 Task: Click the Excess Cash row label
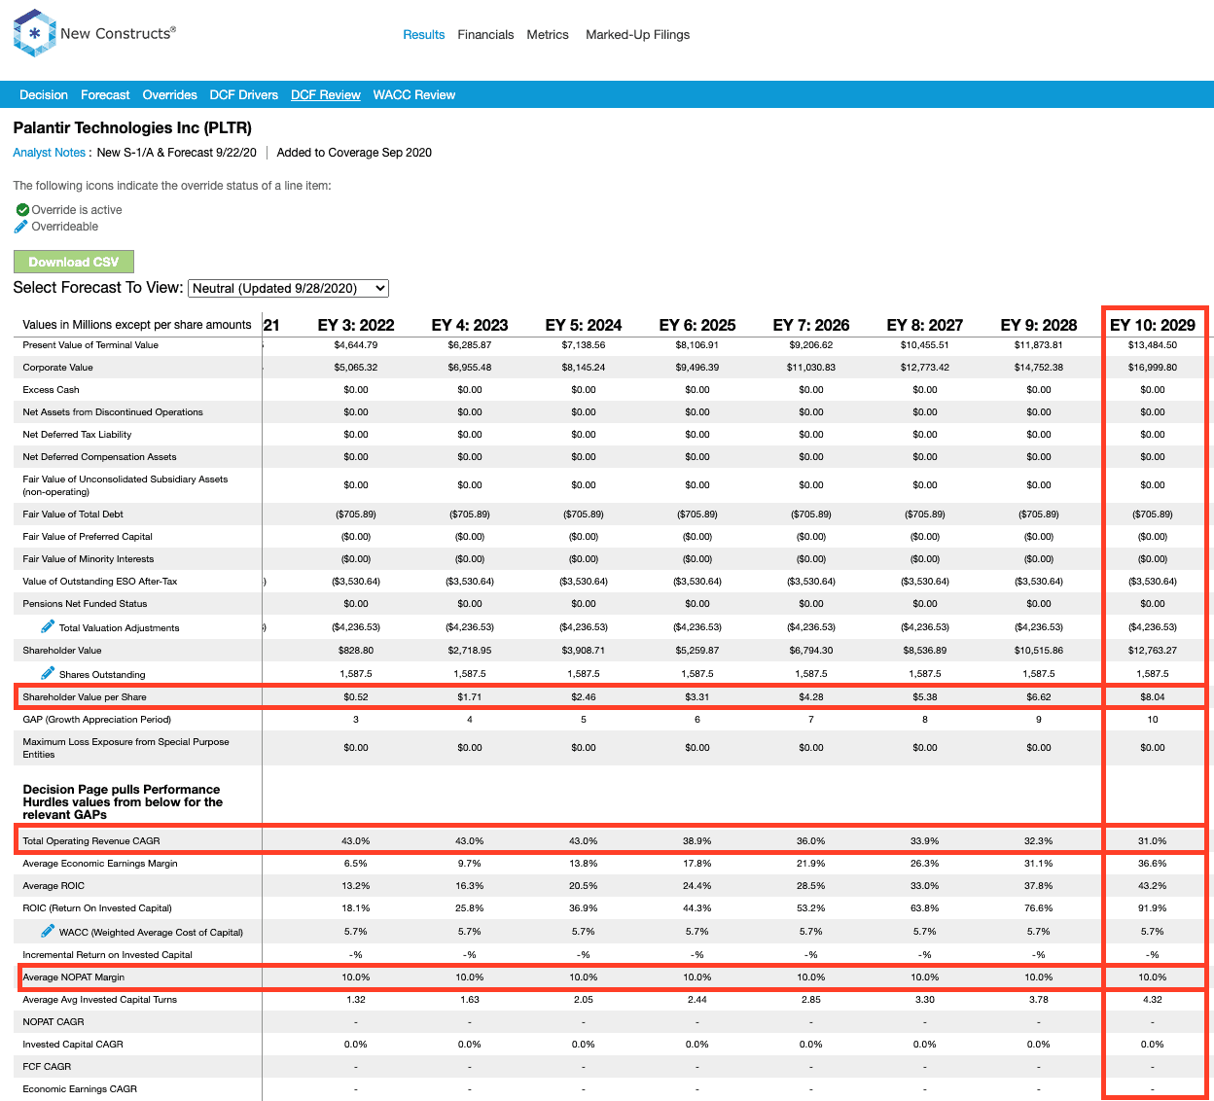(x=52, y=390)
